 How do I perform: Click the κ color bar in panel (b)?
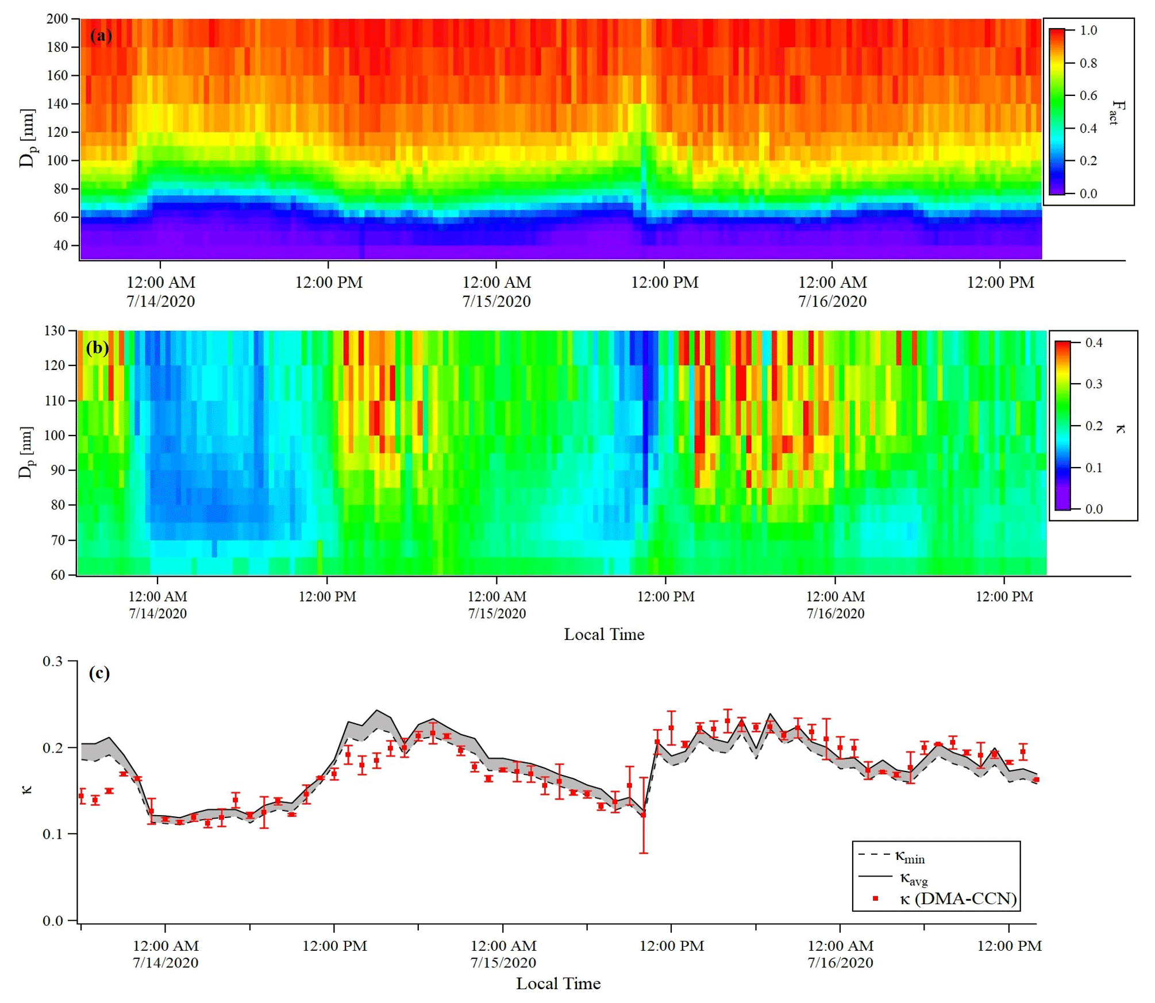point(1062,426)
